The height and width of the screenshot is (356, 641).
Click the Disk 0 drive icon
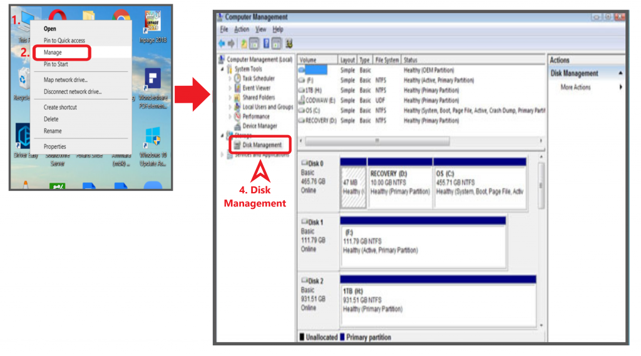point(305,163)
